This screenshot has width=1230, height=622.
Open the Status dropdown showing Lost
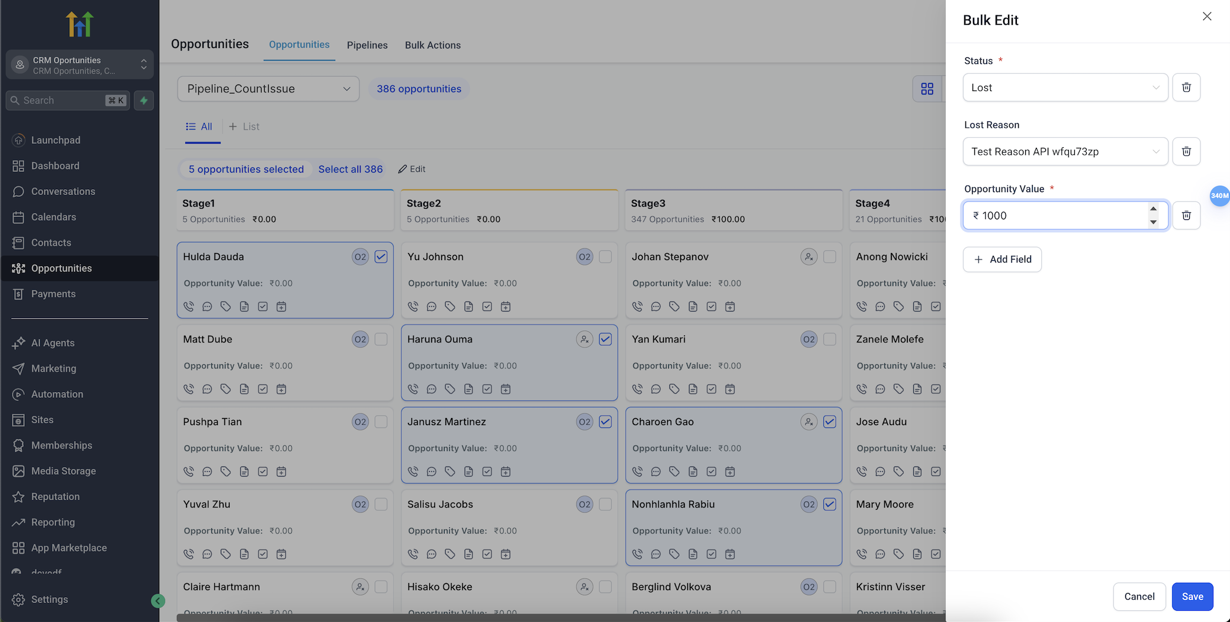1065,88
